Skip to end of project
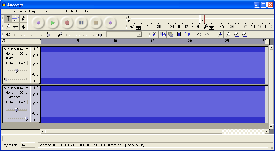This screenshot has height=151, width=275. (x=110, y=23)
